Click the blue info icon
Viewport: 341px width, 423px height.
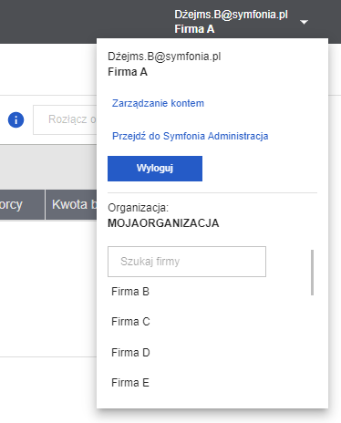point(15,119)
